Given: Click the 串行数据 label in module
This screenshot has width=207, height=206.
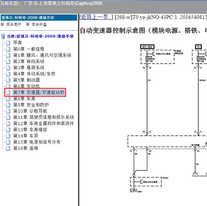Looking at the screenshot, I should pyautogui.click(x=196, y=145).
